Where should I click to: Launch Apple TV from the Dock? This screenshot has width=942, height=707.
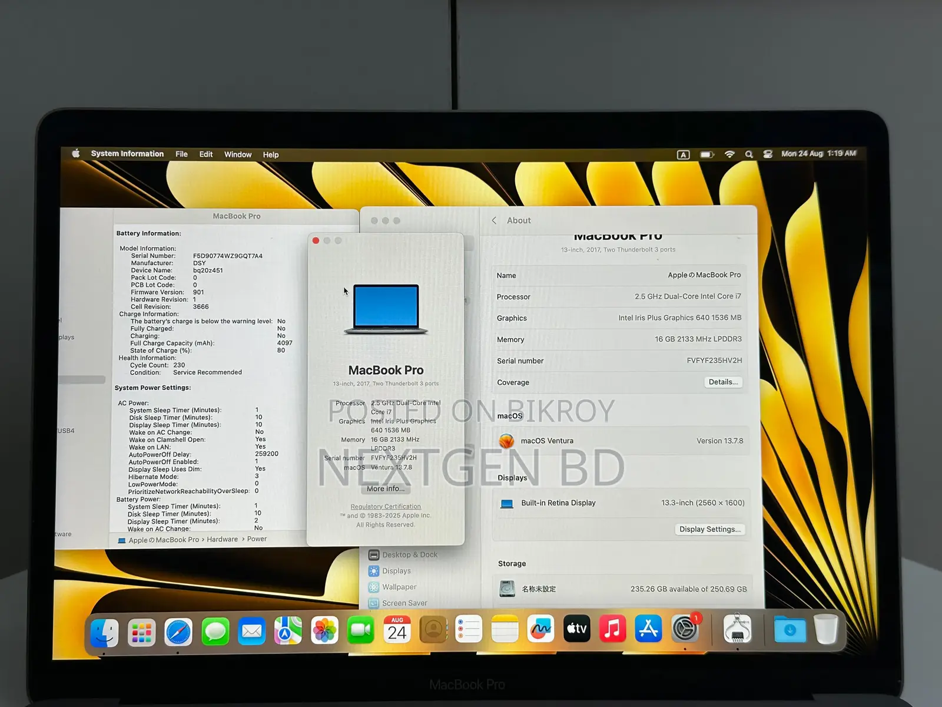tap(577, 629)
